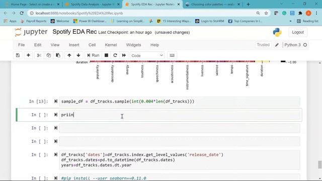Open the Apps bookmarks shortcut
The height and width of the screenshot is (181, 322).
(10, 21)
